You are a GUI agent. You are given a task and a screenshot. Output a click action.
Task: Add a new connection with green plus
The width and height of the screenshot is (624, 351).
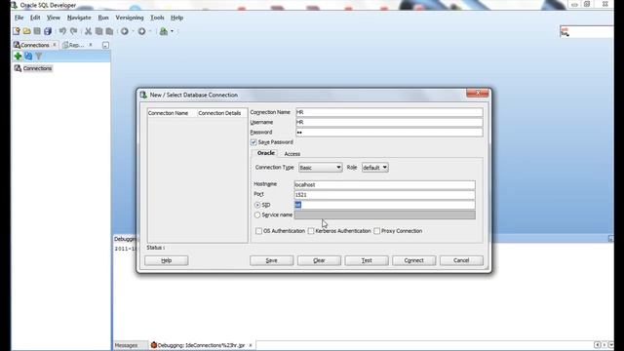18,57
